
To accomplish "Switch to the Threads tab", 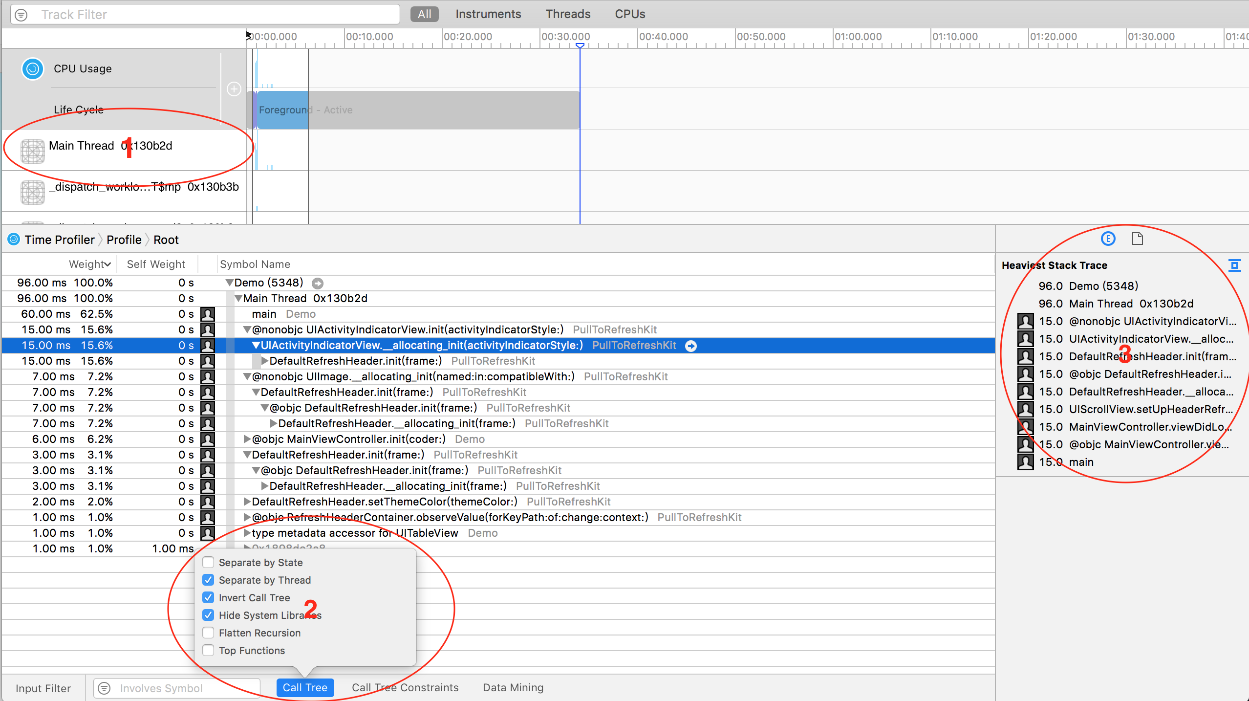I will [x=568, y=14].
